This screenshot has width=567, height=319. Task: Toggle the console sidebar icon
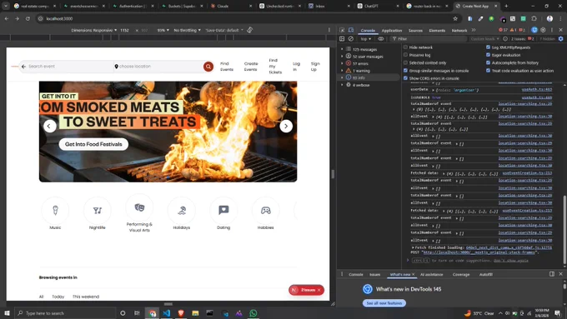[342, 38]
